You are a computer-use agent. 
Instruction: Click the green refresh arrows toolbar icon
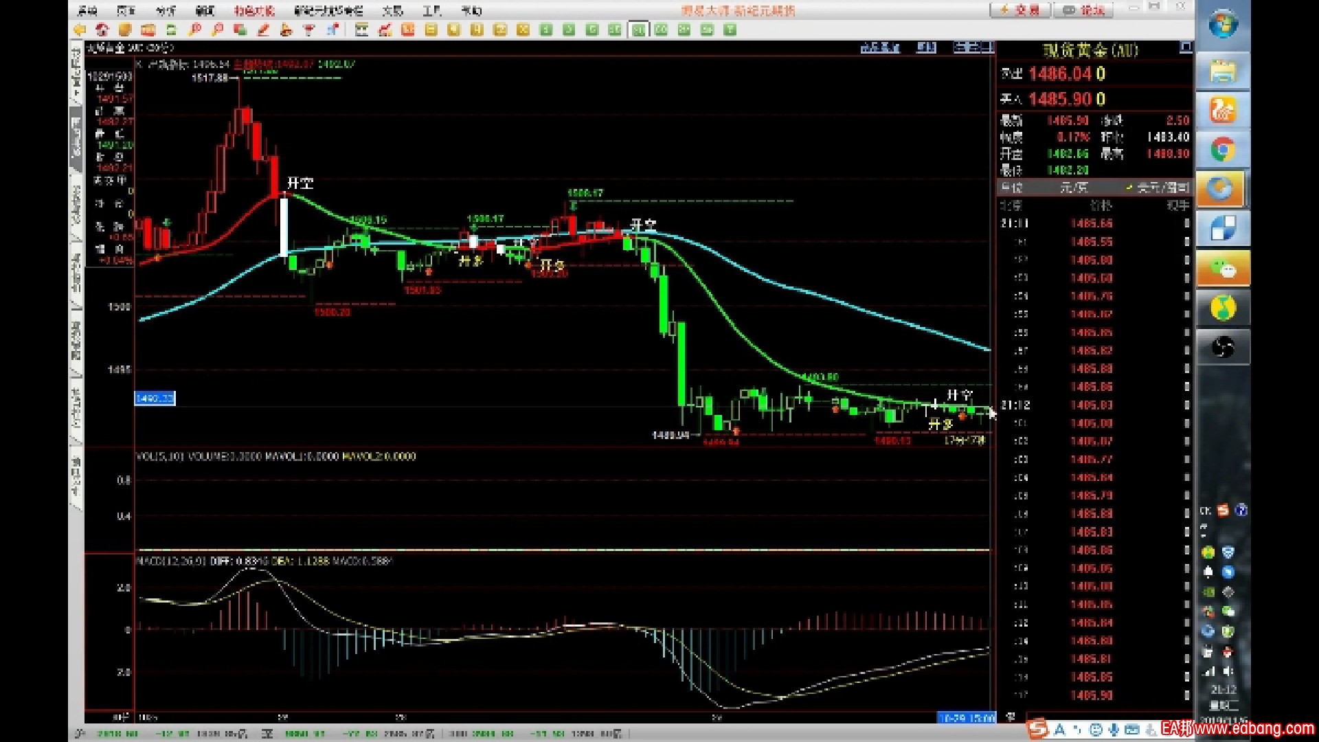click(x=171, y=30)
